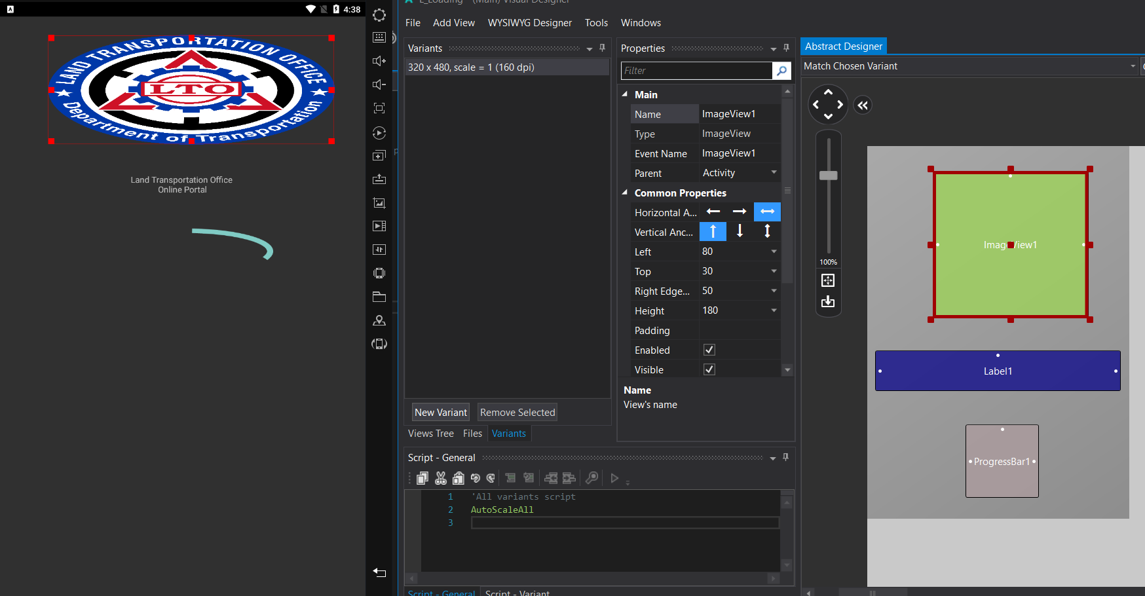Screen dimensions: 1145x596
Task: Collapse the designer navigation with double-arrow button
Action: tap(863, 105)
